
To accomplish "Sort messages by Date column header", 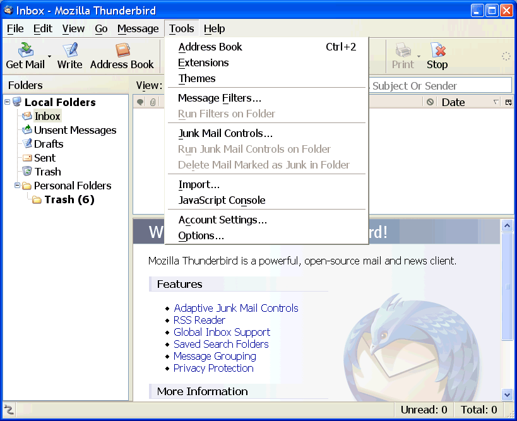I will point(468,102).
